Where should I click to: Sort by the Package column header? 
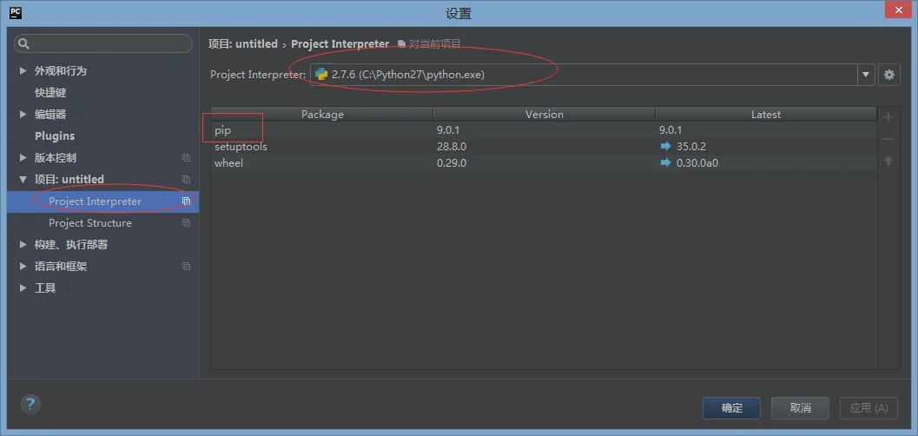[322, 114]
